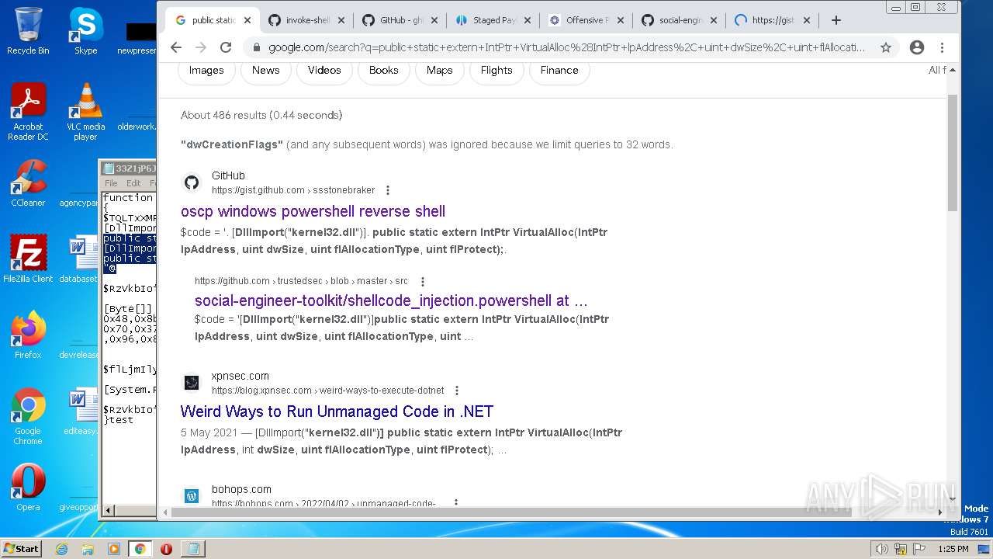This screenshot has height=559, width=993.
Task: Open the Firefox desktop shortcut
Action: click(x=28, y=335)
